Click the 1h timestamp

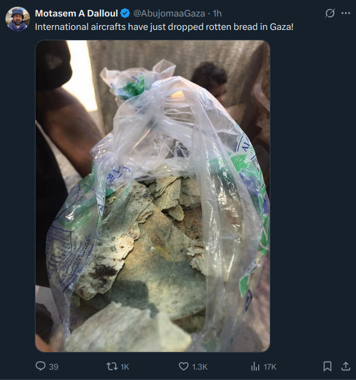217,13
